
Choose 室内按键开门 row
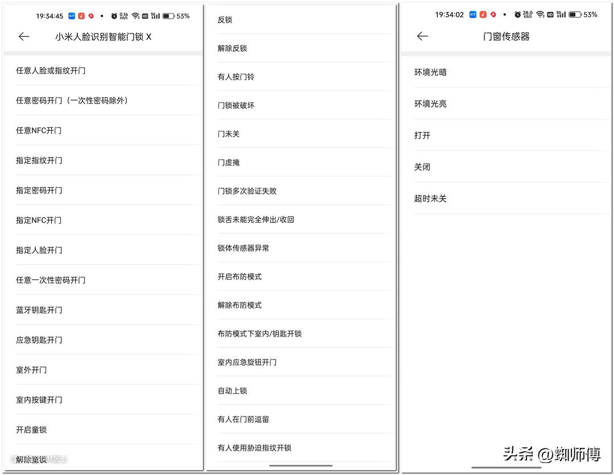104,400
